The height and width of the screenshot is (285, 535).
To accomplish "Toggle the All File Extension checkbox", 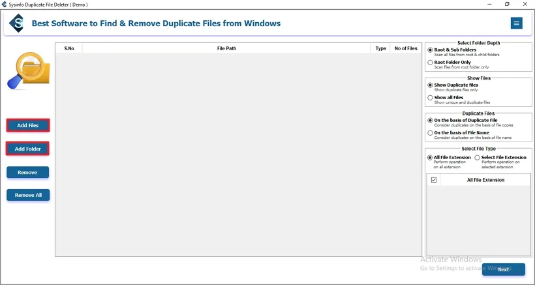I will [434, 179].
